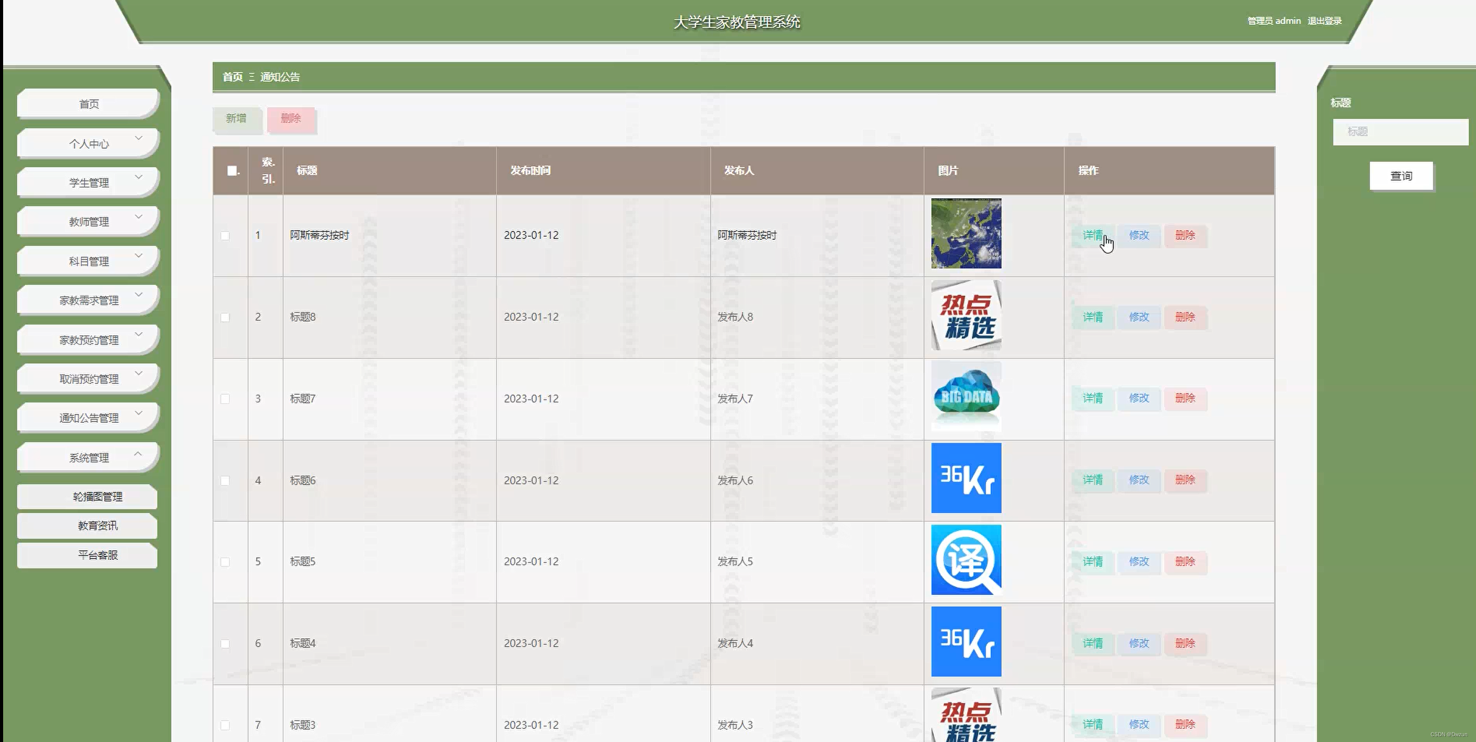View 详情 for 阿斯蒂芬按时 row
This screenshot has width=1476, height=742.
coord(1093,236)
